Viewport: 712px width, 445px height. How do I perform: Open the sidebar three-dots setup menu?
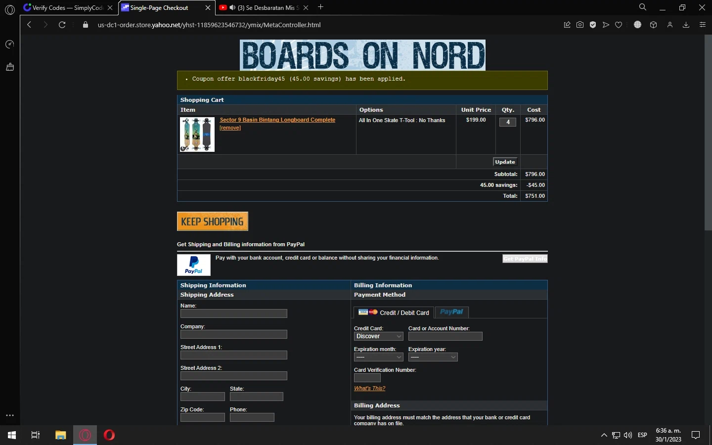[x=10, y=415]
